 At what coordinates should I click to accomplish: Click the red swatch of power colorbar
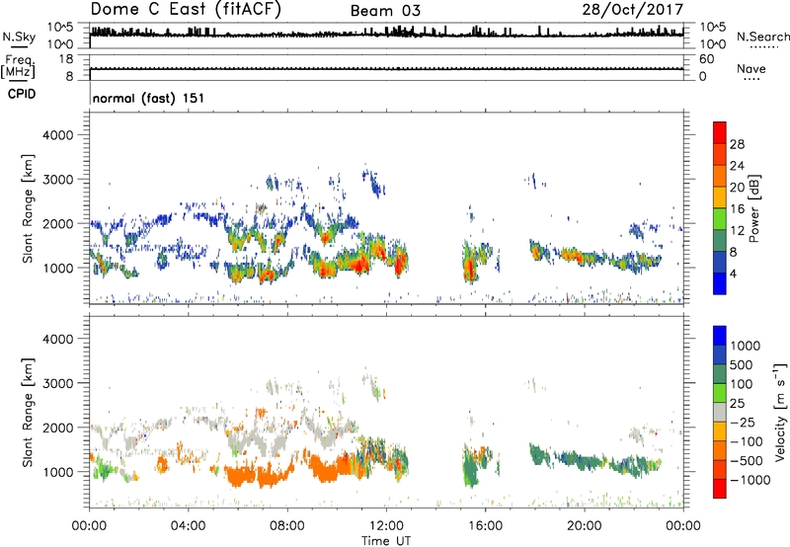point(720,132)
